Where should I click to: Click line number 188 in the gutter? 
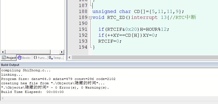tap(83, 11)
